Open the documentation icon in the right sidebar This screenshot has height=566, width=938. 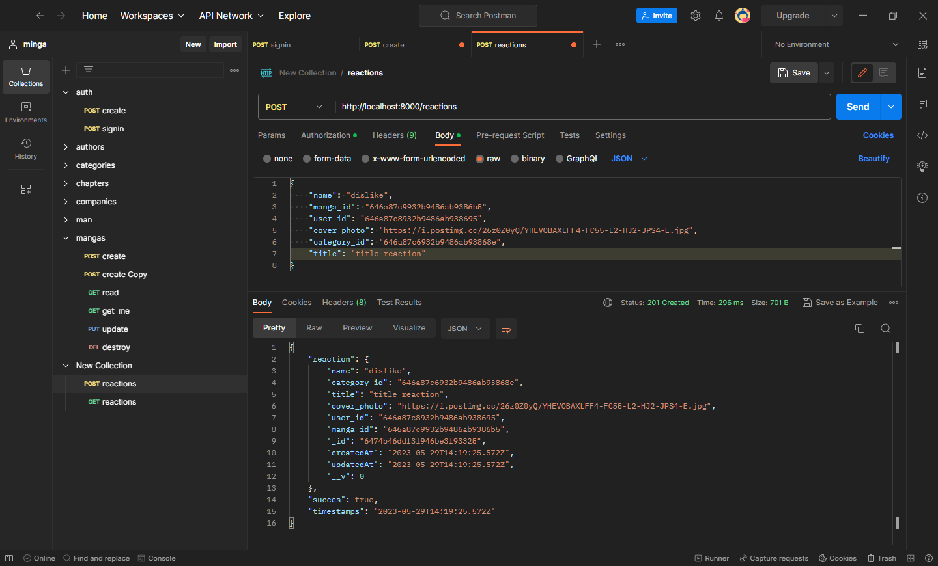922,73
